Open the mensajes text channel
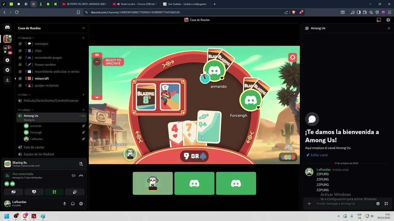Image resolution: width=394 pixels, height=221 pixels. pos(51,44)
